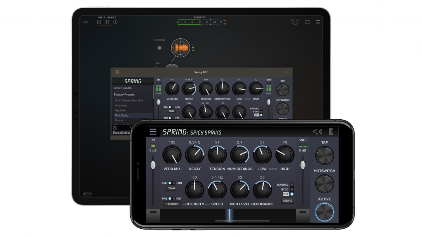Open the hamburger menu on the phone app
The image size is (422, 237).
[x=153, y=132]
